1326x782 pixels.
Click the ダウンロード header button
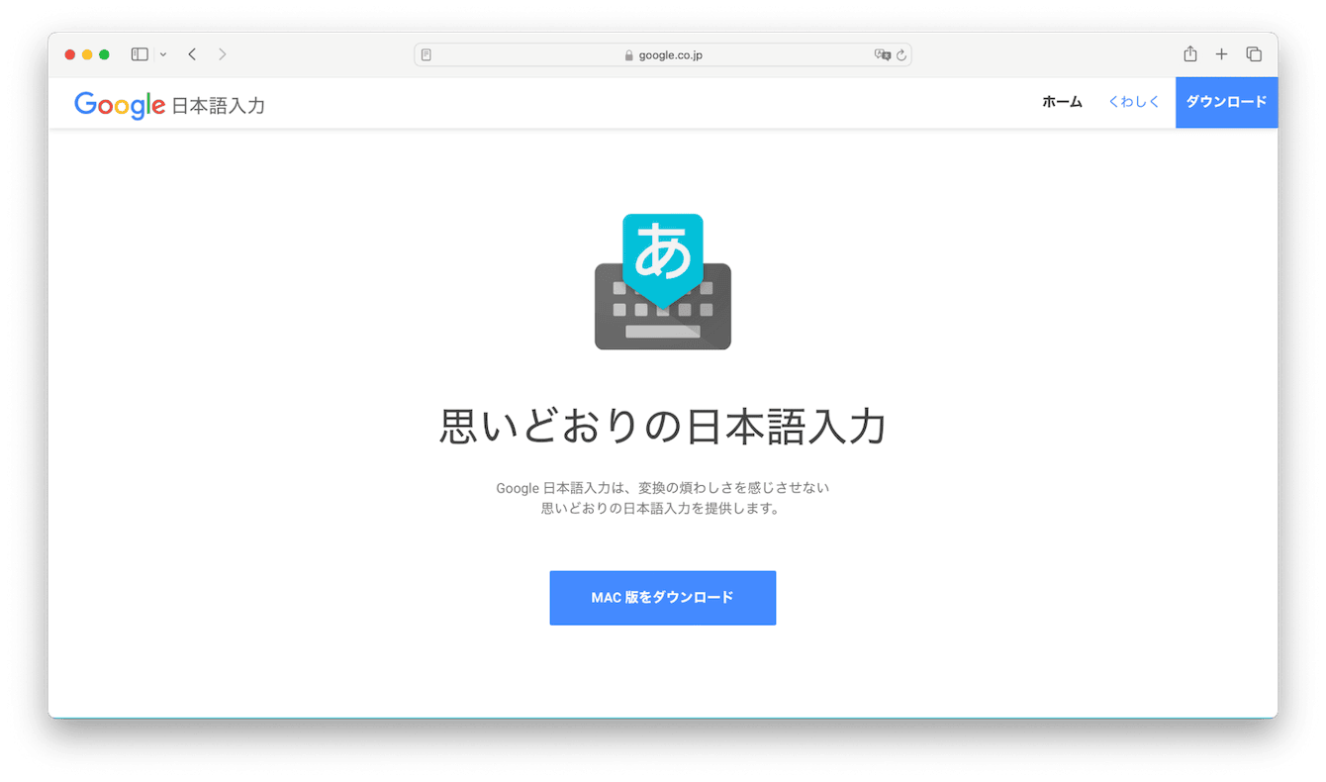click(1226, 103)
